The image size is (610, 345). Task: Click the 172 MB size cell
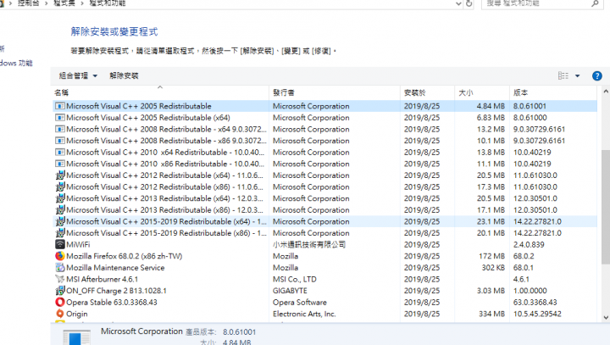point(491,256)
